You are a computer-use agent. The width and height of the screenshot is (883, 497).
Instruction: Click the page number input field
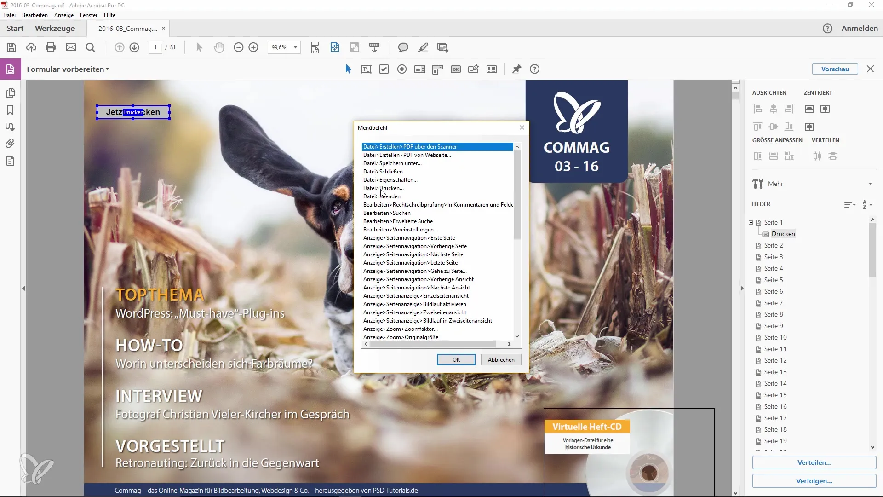pos(155,47)
